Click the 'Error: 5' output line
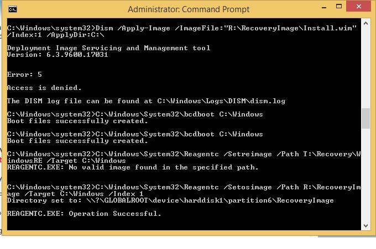Screen dimensions: 376x249 24,74
